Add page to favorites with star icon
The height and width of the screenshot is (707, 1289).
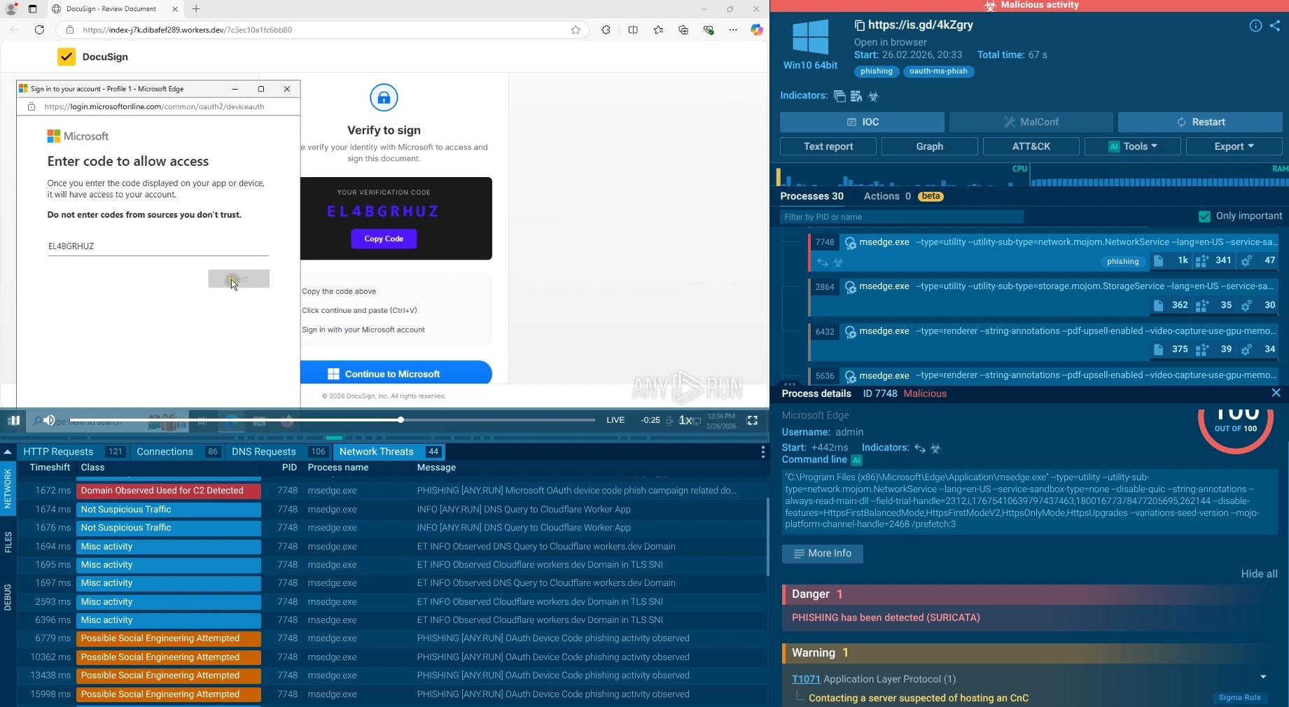coord(576,30)
